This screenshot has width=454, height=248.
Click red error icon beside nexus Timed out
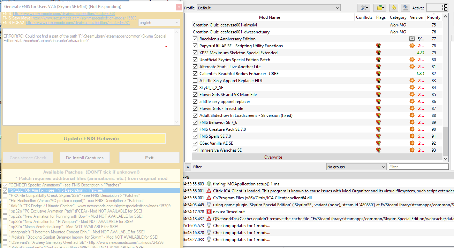pos(209,212)
